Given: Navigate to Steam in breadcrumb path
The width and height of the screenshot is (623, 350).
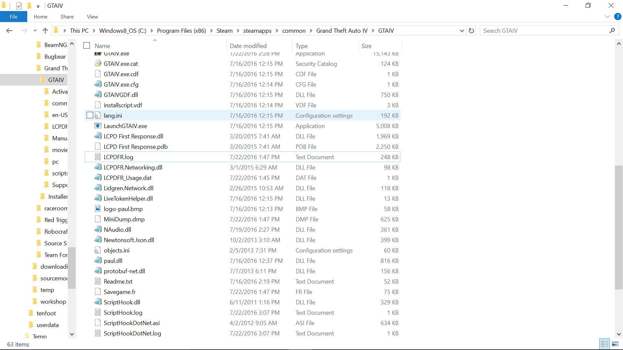Looking at the screenshot, I should pyautogui.click(x=225, y=30).
